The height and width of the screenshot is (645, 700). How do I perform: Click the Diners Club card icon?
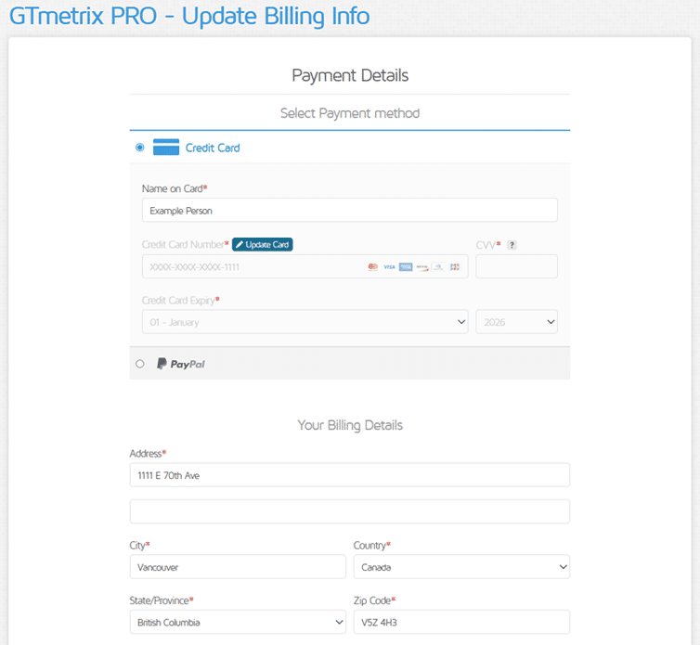[438, 267]
